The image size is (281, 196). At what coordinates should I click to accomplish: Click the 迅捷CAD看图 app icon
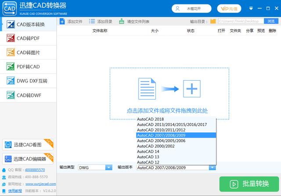(8, 145)
